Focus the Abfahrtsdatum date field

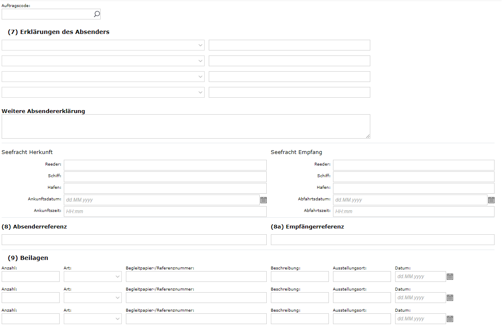click(x=410, y=200)
